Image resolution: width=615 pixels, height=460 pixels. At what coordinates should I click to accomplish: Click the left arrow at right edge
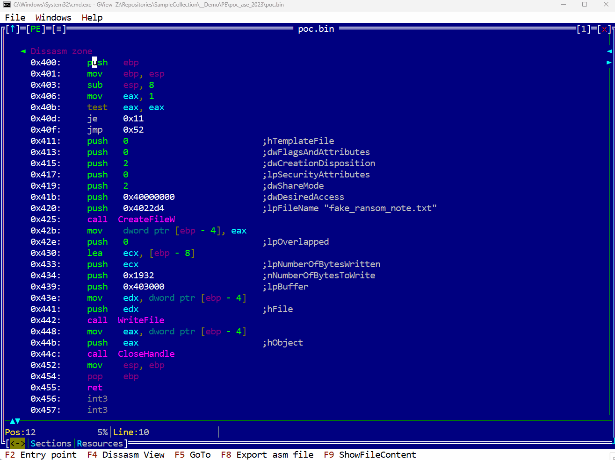609,51
